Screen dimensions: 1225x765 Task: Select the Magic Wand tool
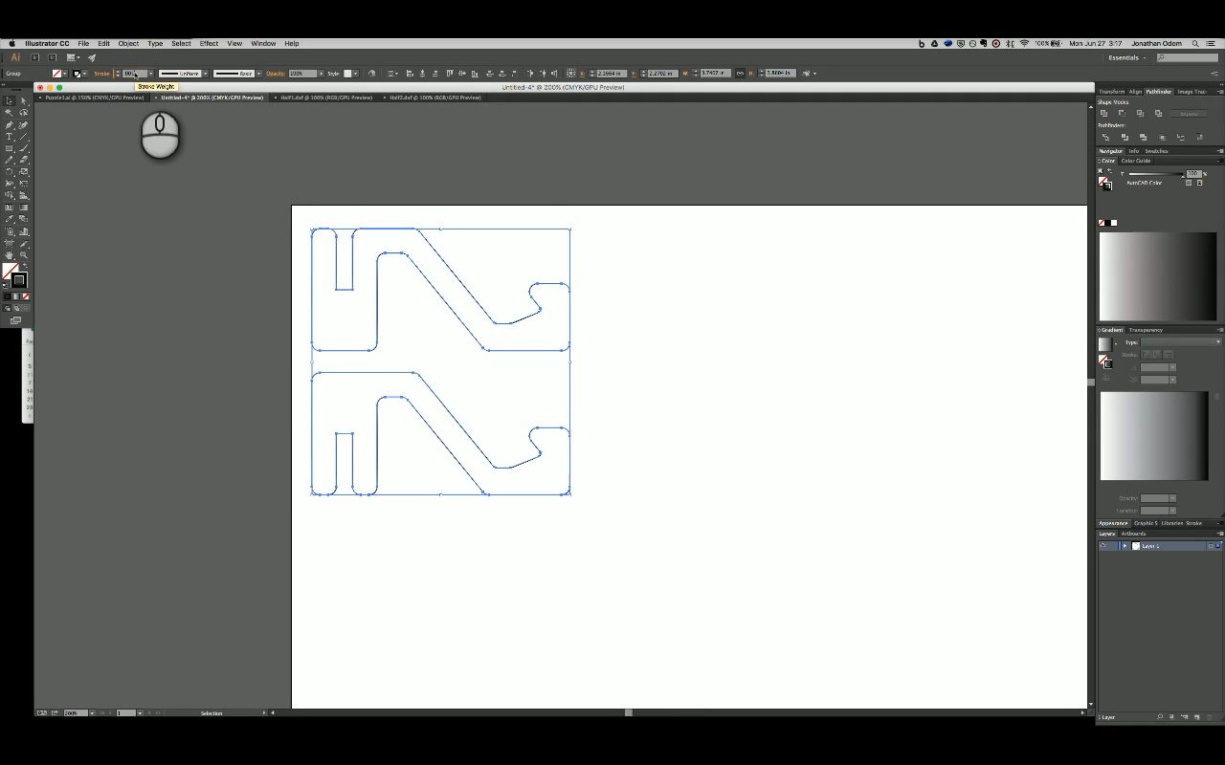click(9, 113)
